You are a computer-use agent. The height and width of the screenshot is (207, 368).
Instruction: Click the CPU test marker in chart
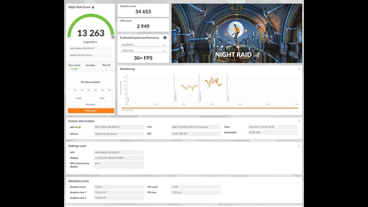tap(228, 98)
